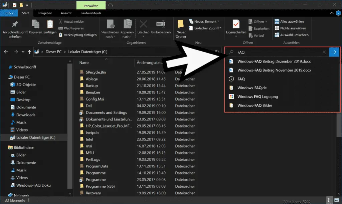Viewport: 342px width, 204px height.
Task: Click Dieser PC in the address bar
Action: 53,52
